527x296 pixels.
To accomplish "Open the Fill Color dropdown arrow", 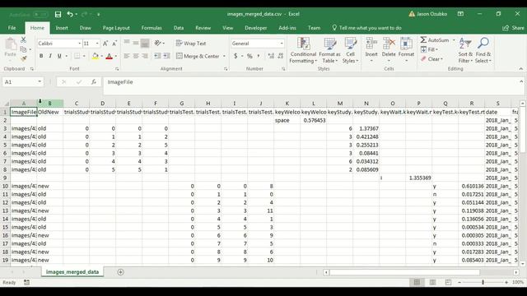I will tap(101, 56).
